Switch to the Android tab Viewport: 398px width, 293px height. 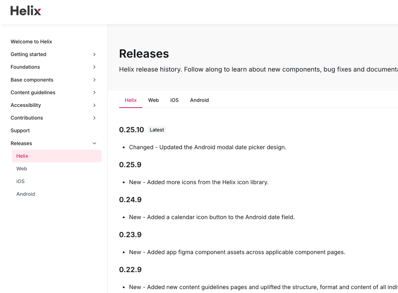pyautogui.click(x=199, y=100)
